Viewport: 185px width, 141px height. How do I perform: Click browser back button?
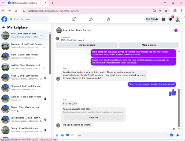[3, 11]
